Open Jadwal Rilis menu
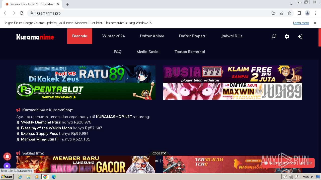The width and height of the screenshot is (321, 180). (x=232, y=36)
